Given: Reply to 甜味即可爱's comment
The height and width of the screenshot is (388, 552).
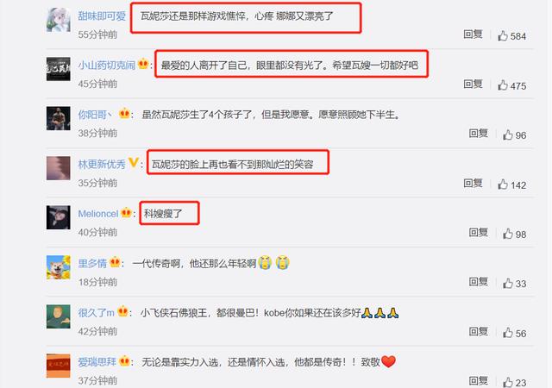Looking at the screenshot, I should point(473,34).
